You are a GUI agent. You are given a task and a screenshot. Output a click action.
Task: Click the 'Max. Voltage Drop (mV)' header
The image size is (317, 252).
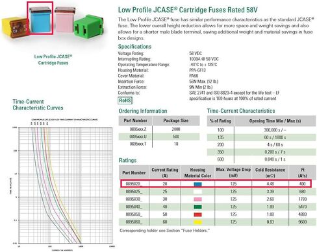click(x=233, y=173)
